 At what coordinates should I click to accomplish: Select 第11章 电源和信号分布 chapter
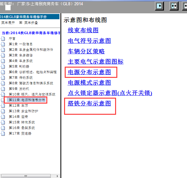click(x=27, y=100)
